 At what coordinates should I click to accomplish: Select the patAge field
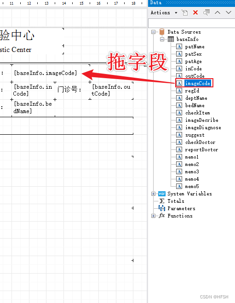(193, 62)
